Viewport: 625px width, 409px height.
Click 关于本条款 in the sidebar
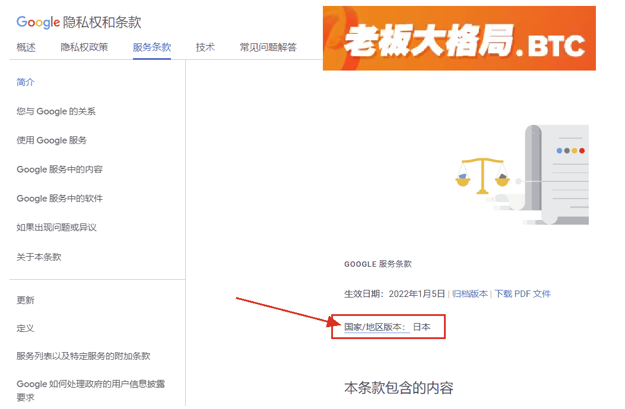[39, 257]
